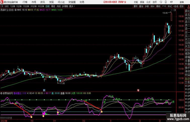Switch to the 分时 period tab
This screenshot has height=122, width=190.
point(7,6)
